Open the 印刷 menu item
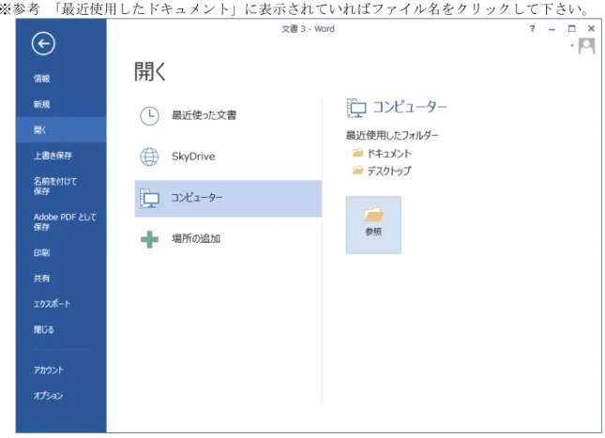 pos(41,253)
